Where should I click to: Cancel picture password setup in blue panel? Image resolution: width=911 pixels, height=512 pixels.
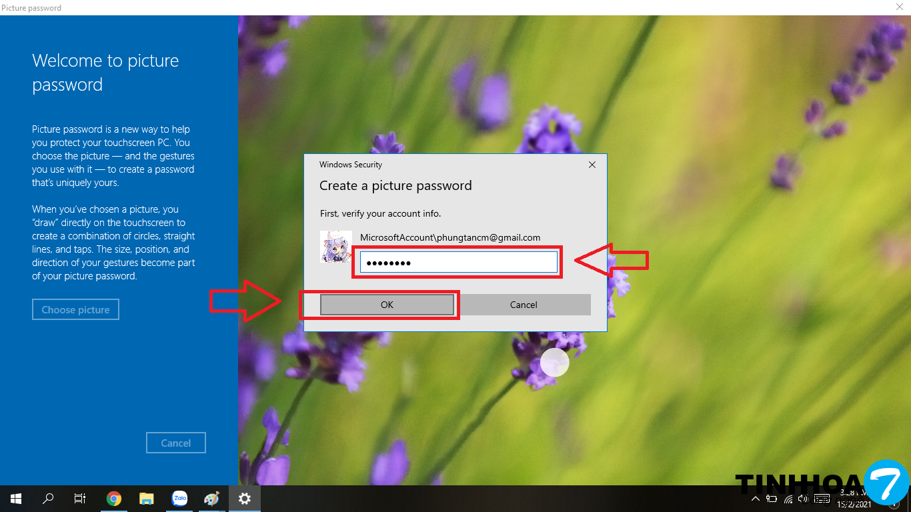[176, 443]
